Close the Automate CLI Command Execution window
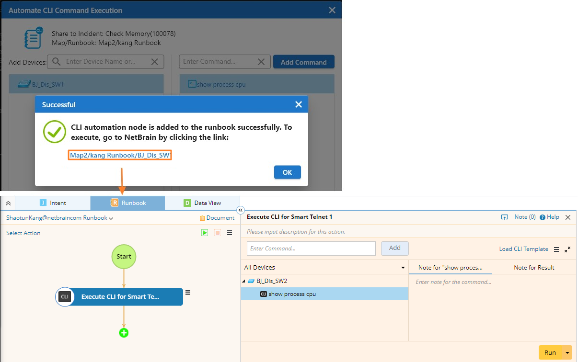The height and width of the screenshot is (362, 578). (332, 10)
